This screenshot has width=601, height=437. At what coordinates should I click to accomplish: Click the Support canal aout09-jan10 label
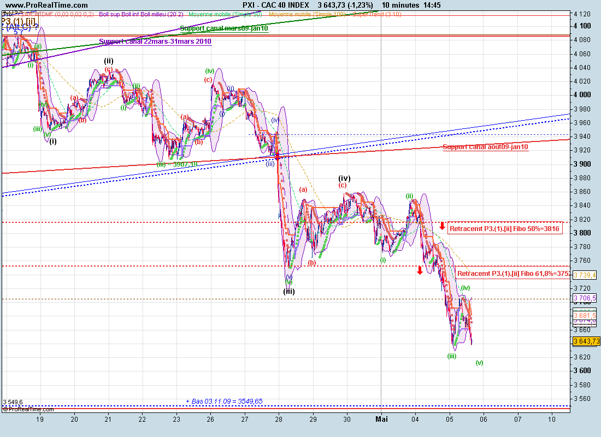click(x=485, y=147)
